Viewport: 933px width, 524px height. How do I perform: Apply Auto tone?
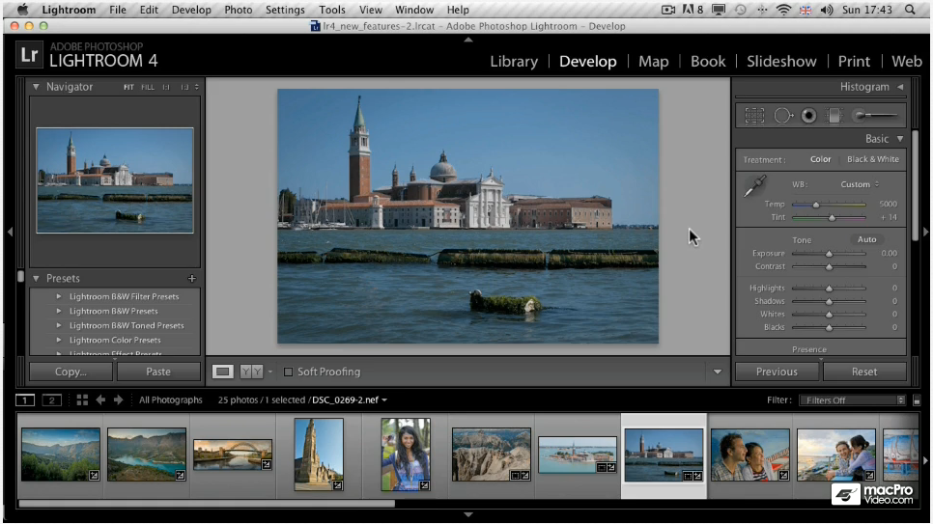point(866,239)
